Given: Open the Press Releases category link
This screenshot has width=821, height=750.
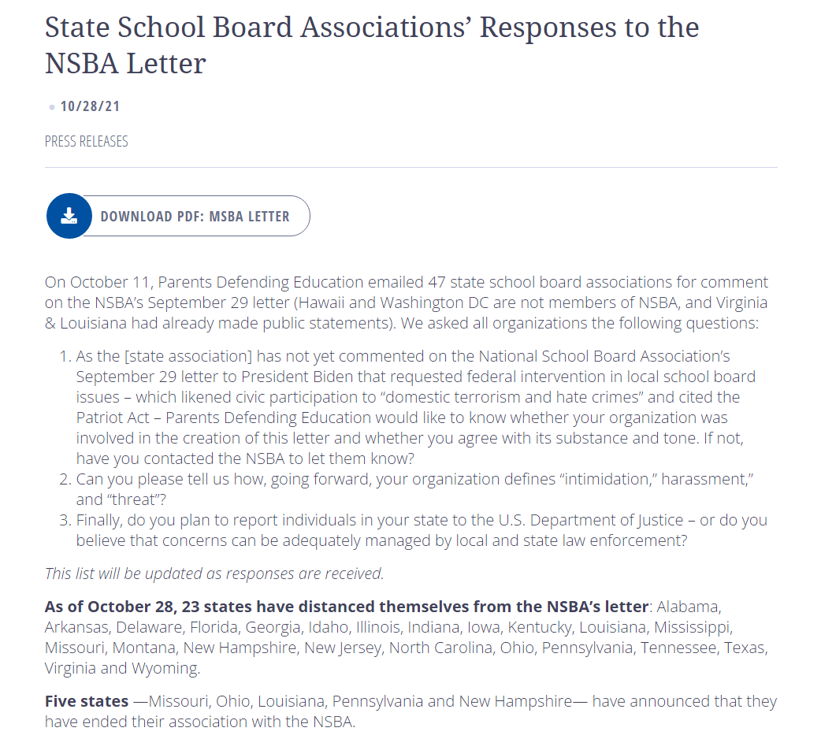Looking at the screenshot, I should click(x=86, y=142).
